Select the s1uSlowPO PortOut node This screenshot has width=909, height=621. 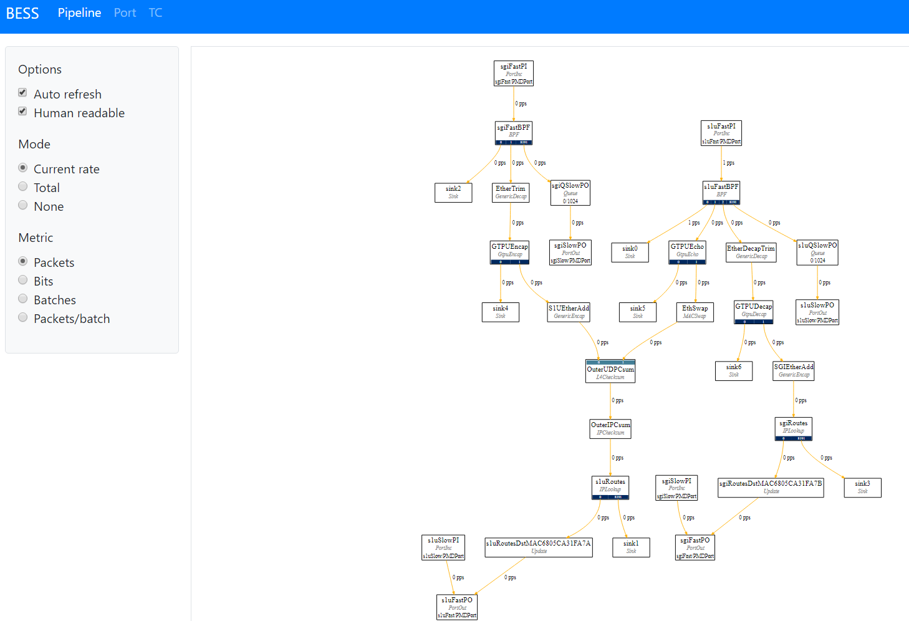[x=817, y=312]
